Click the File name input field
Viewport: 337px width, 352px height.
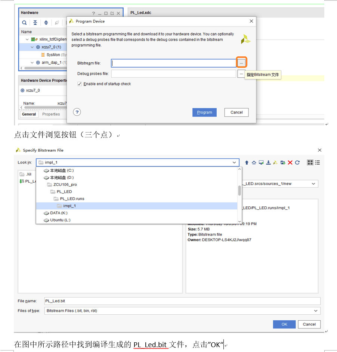click(x=182, y=301)
